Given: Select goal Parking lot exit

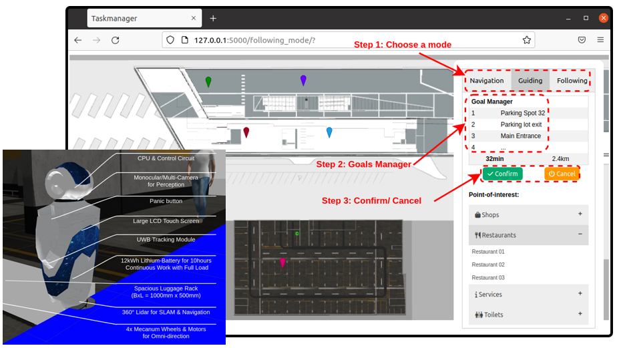Looking at the screenshot, I should pyautogui.click(x=521, y=124).
